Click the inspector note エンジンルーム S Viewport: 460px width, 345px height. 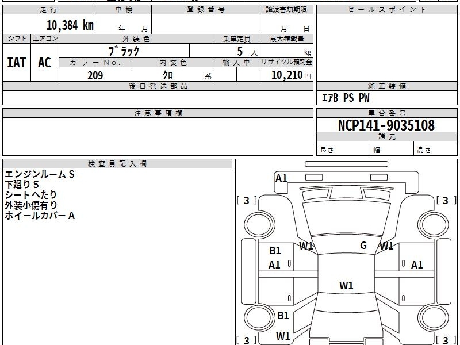pos(40,174)
